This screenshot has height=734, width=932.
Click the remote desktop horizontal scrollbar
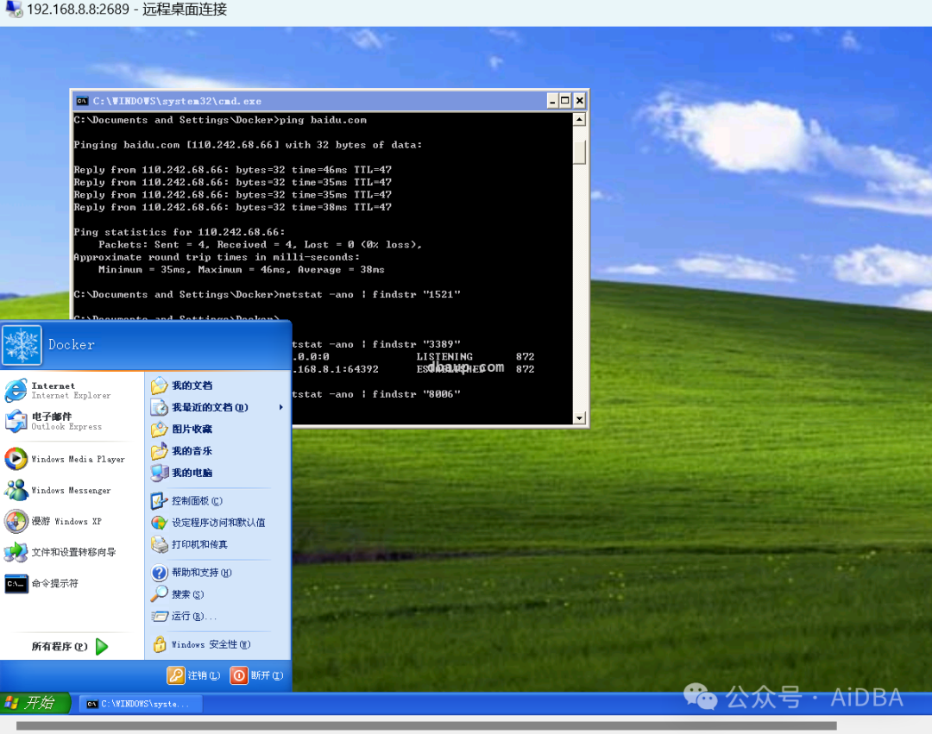point(426,725)
